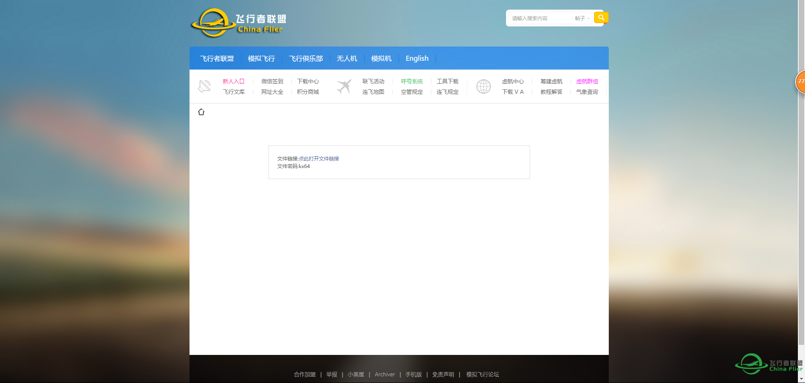Click the satellite dish icon
Screen dimensions: 805x383
tap(204, 86)
